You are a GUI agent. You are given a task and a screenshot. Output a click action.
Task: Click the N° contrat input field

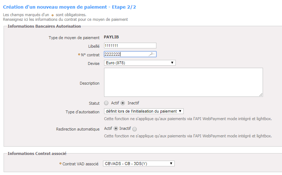130,54
